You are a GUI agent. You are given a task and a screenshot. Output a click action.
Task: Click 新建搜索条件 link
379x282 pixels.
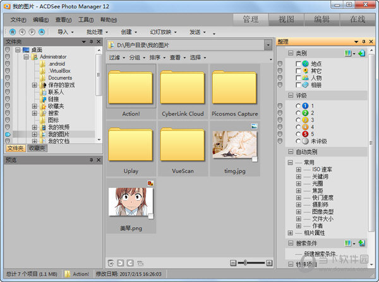320,254
